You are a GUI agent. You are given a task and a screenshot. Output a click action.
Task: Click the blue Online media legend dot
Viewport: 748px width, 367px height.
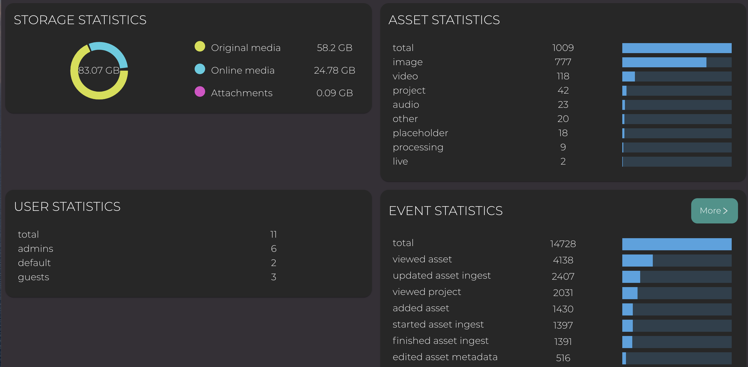200,69
